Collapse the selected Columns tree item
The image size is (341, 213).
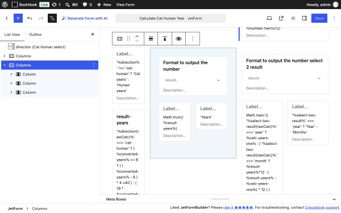(5, 65)
